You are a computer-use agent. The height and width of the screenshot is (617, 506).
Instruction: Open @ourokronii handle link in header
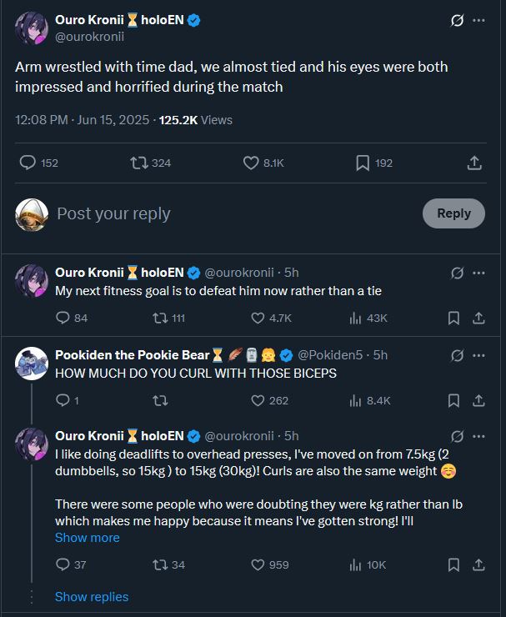tap(89, 36)
